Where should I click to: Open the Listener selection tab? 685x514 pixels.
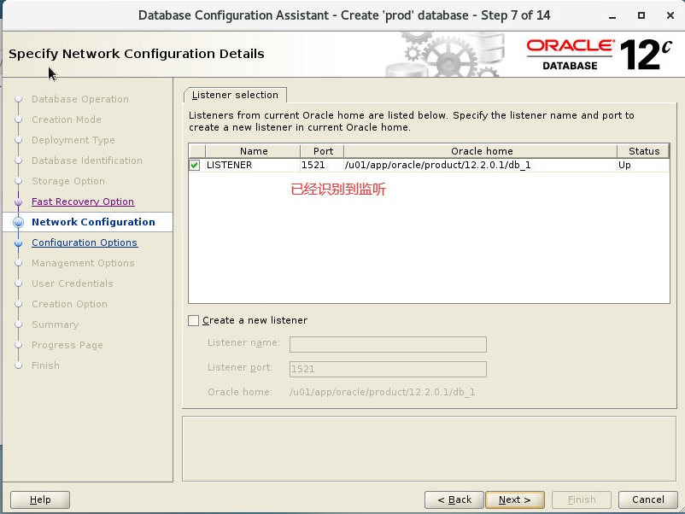point(235,95)
